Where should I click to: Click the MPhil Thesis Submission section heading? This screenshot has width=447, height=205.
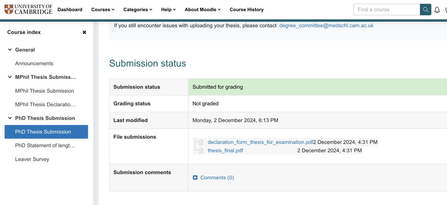pyautogui.click(x=45, y=77)
